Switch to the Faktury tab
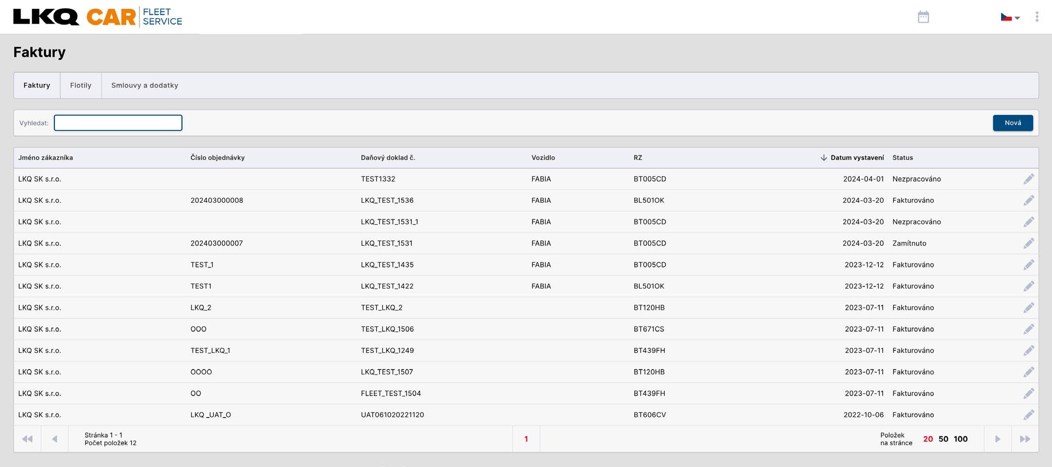Screen dimensions: 1052x467 pos(37,86)
